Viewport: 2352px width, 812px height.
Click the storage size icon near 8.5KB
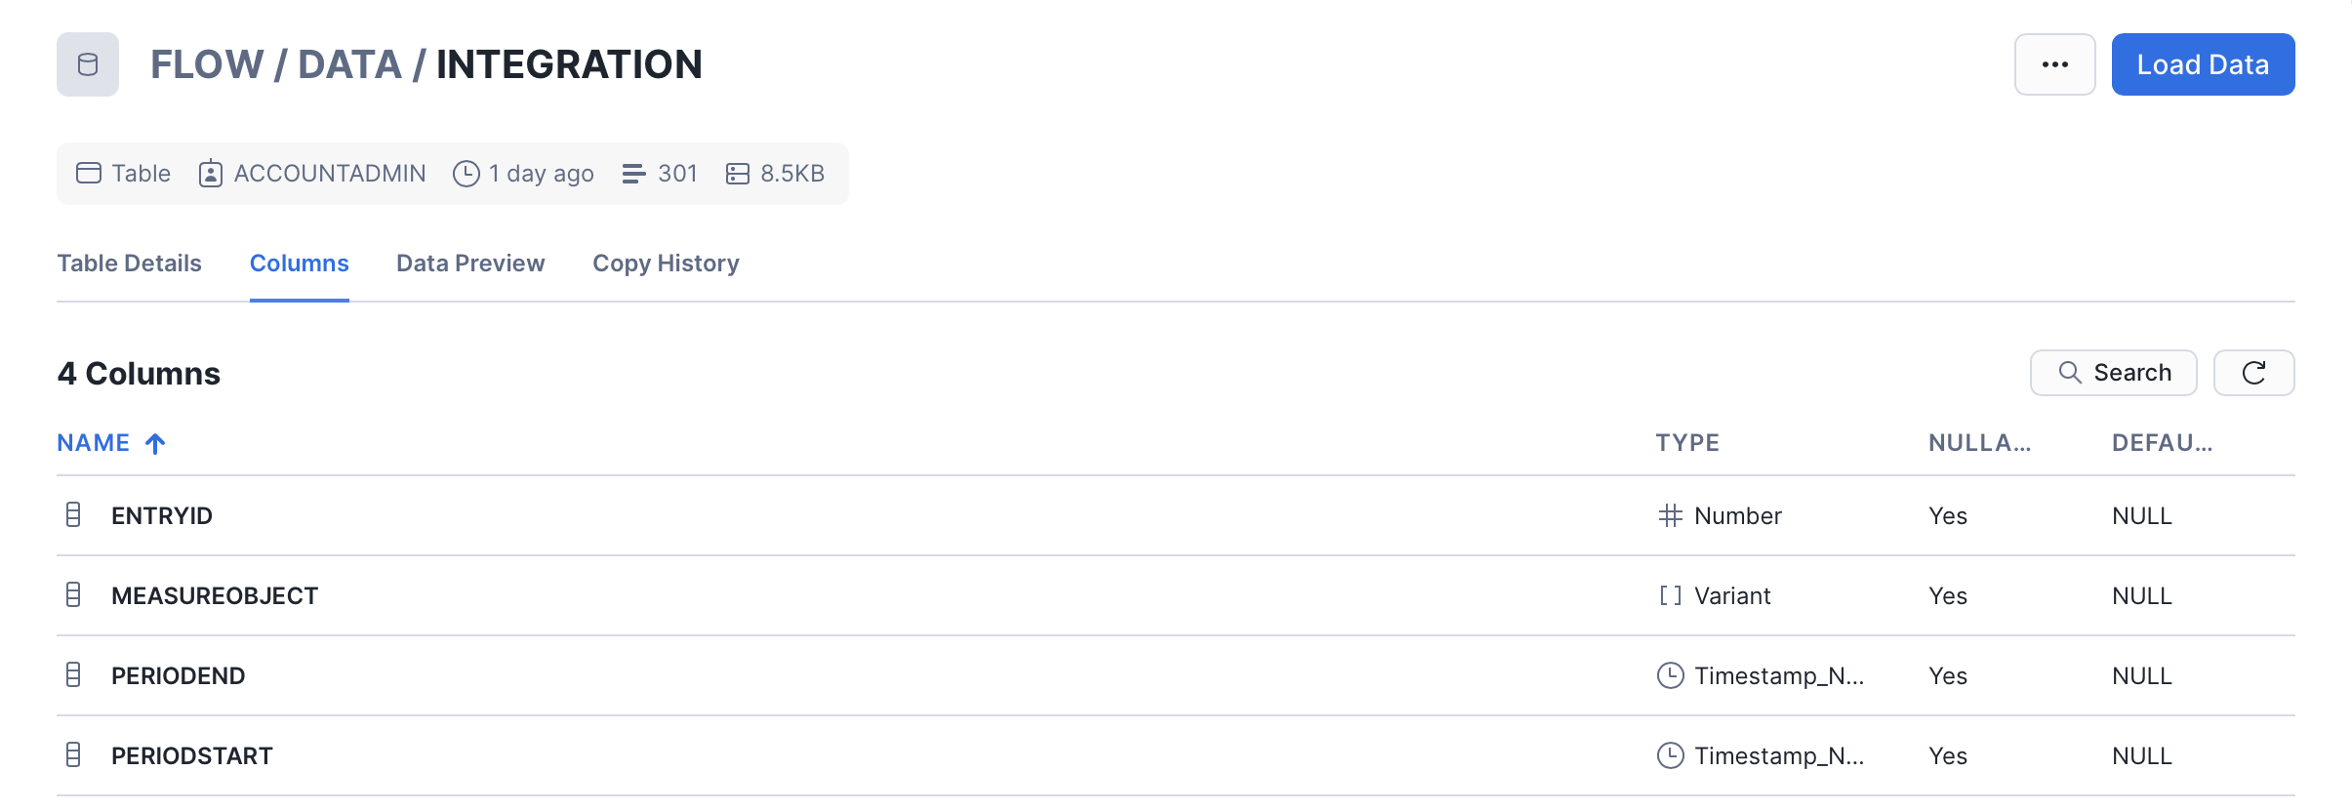738,174
